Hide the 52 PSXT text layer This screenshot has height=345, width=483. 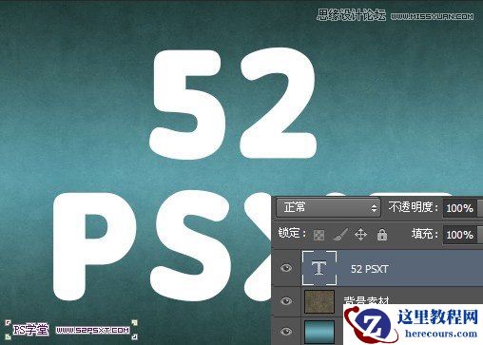286,268
